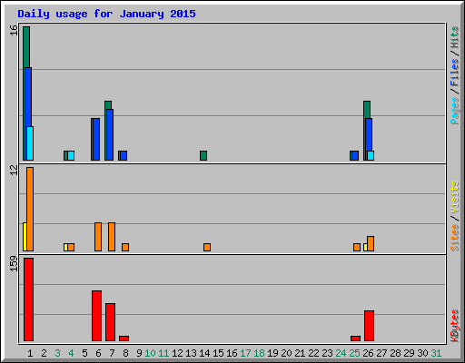Click the red KBytes bar for day 26

(369, 326)
